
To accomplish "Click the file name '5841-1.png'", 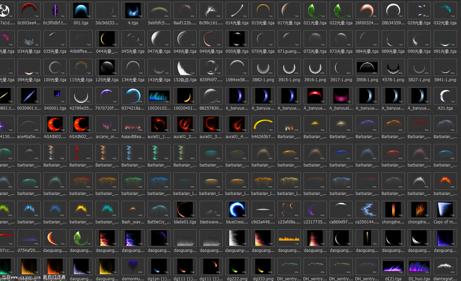I will tap(445, 80).
